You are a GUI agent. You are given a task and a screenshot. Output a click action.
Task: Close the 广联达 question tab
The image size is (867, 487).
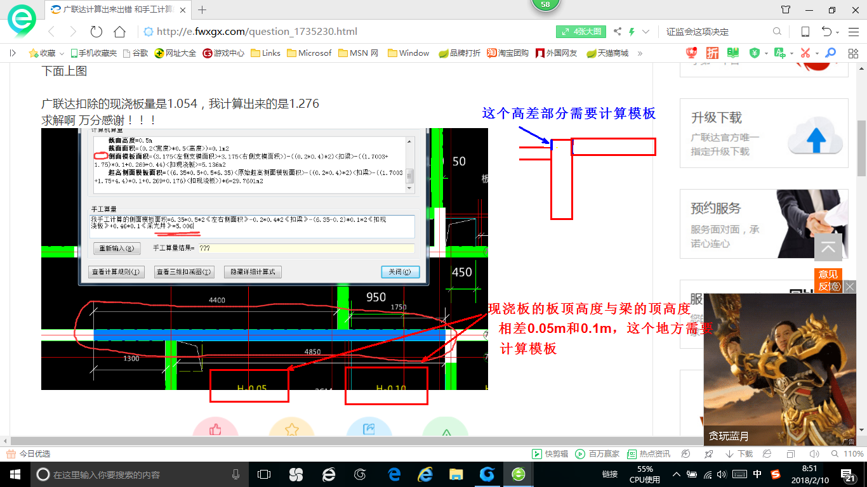183,10
